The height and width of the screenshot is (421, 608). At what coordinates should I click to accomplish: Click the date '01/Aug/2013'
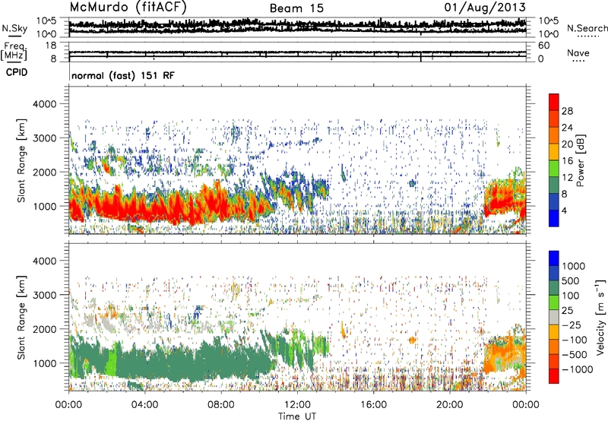(x=485, y=8)
